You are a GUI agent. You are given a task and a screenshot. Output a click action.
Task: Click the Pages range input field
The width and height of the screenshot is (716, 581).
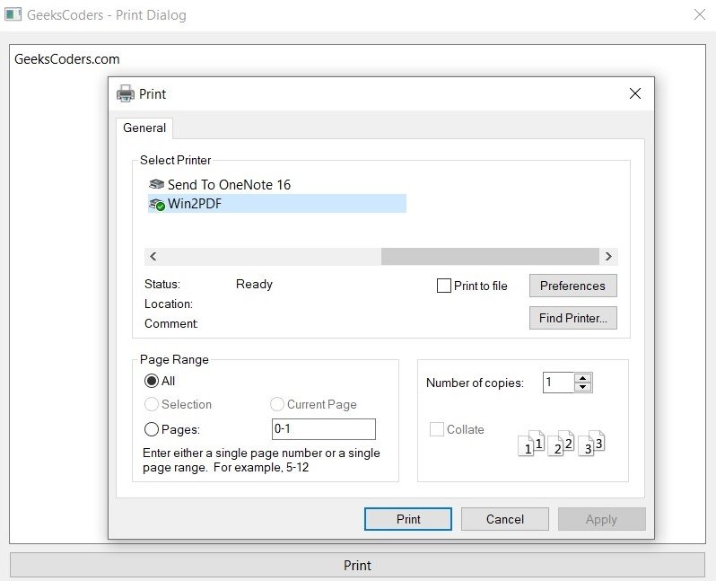click(x=323, y=428)
